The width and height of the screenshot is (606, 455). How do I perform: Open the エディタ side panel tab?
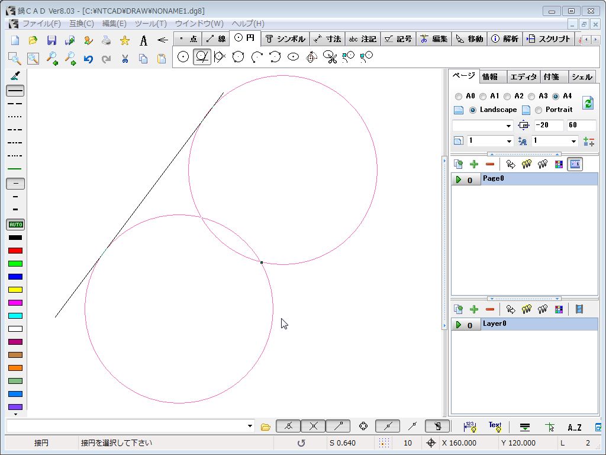[x=523, y=76]
